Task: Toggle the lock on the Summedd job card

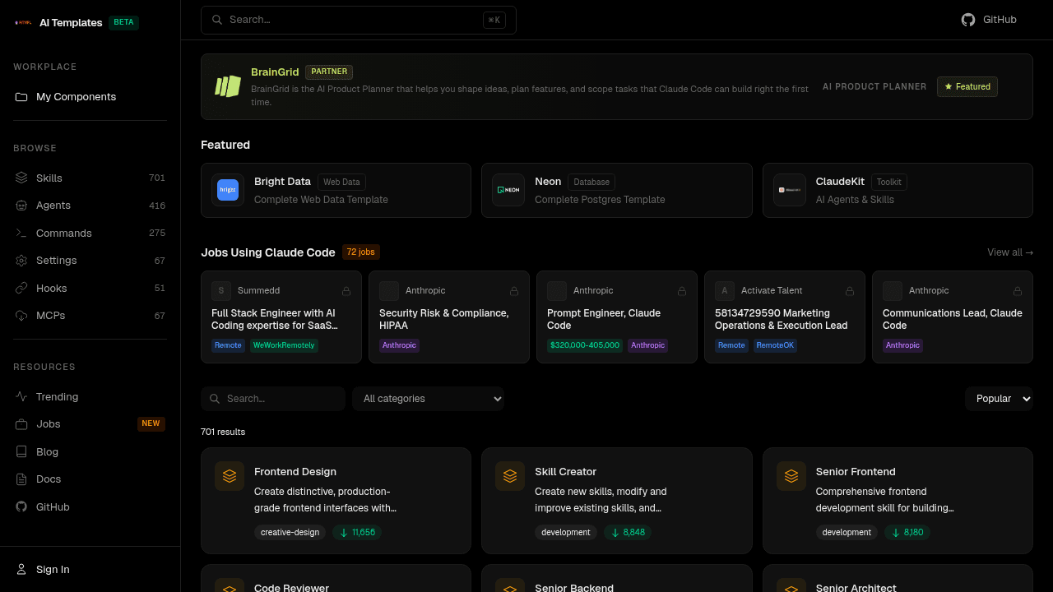Action: point(346,291)
